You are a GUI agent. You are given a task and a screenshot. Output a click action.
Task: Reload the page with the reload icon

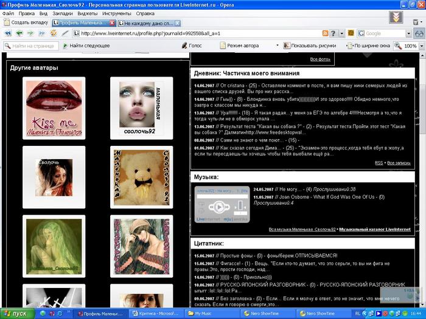click(x=54, y=33)
